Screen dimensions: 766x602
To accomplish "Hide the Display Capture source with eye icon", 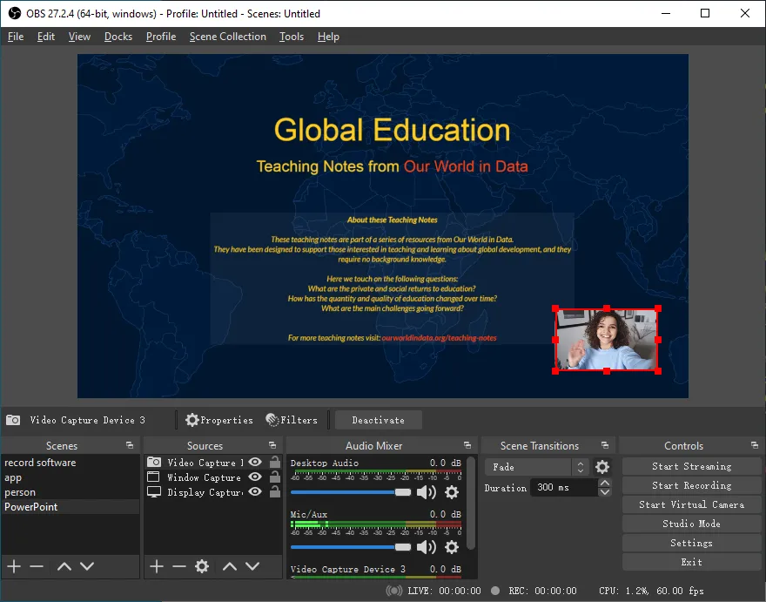I will click(255, 491).
